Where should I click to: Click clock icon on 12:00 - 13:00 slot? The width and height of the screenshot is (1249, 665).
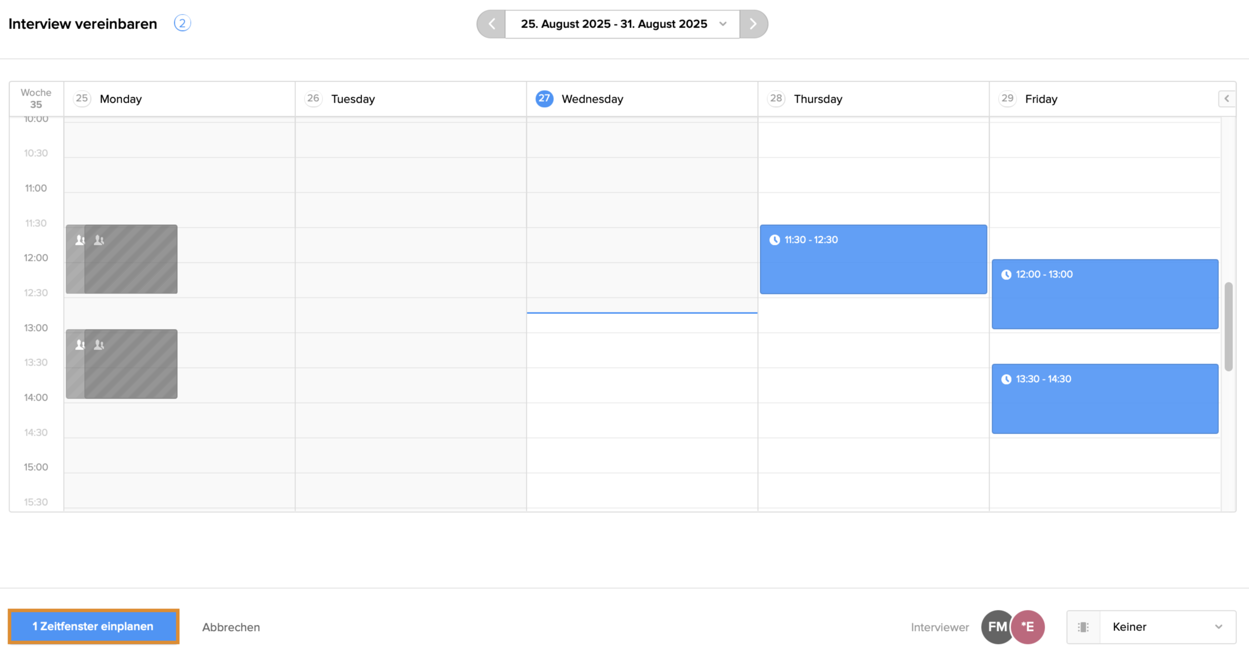[1006, 274]
